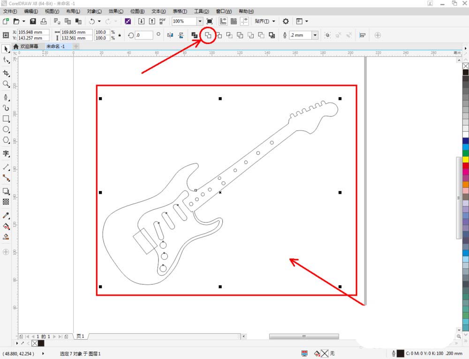Toggle the lock ratio padlock
The width and height of the screenshot is (469, 359).
120,35
